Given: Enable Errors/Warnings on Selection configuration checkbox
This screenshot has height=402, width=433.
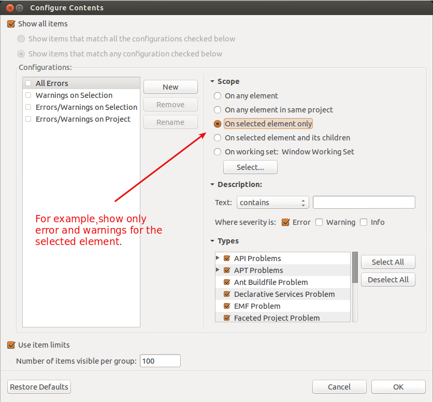Looking at the screenshot, I should (28, 107).
